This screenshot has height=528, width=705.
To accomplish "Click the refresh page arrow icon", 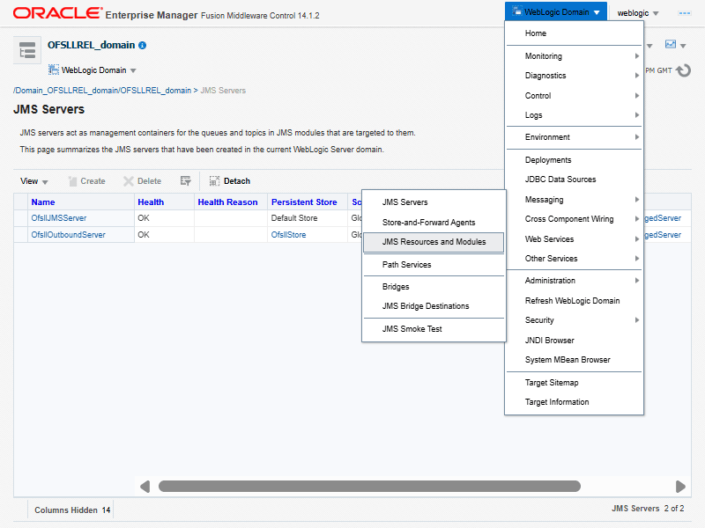I will pos(684,70).
